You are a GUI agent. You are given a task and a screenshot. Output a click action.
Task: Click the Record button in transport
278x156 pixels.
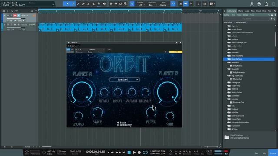139,153
